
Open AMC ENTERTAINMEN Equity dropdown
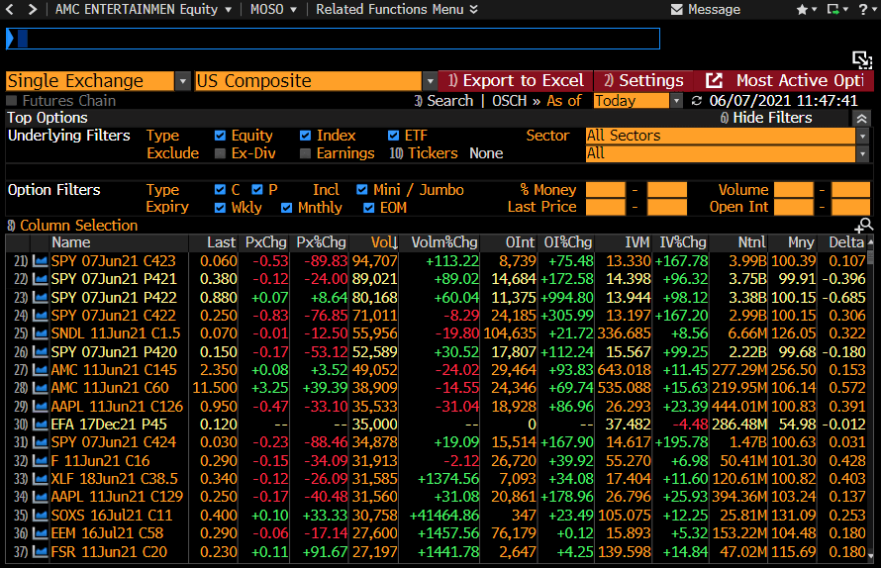pos(144,9)
